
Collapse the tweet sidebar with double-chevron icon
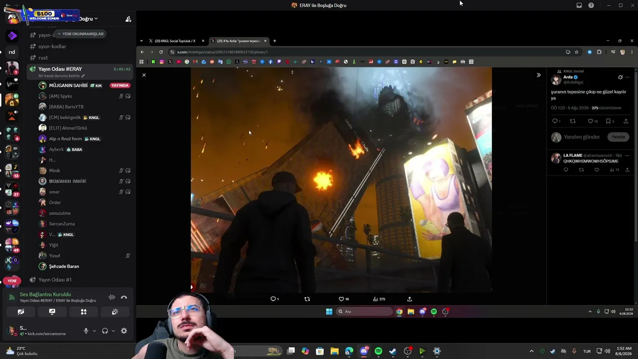[538, 75]
